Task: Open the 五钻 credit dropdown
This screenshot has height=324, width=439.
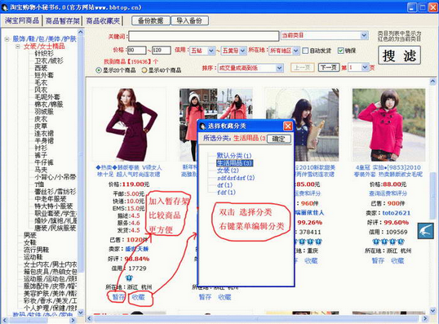Action: tap(211, 51)
